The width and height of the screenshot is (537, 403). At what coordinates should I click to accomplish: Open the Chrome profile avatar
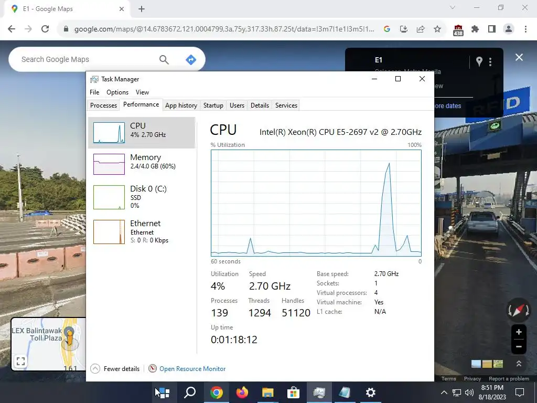[509, 29]
